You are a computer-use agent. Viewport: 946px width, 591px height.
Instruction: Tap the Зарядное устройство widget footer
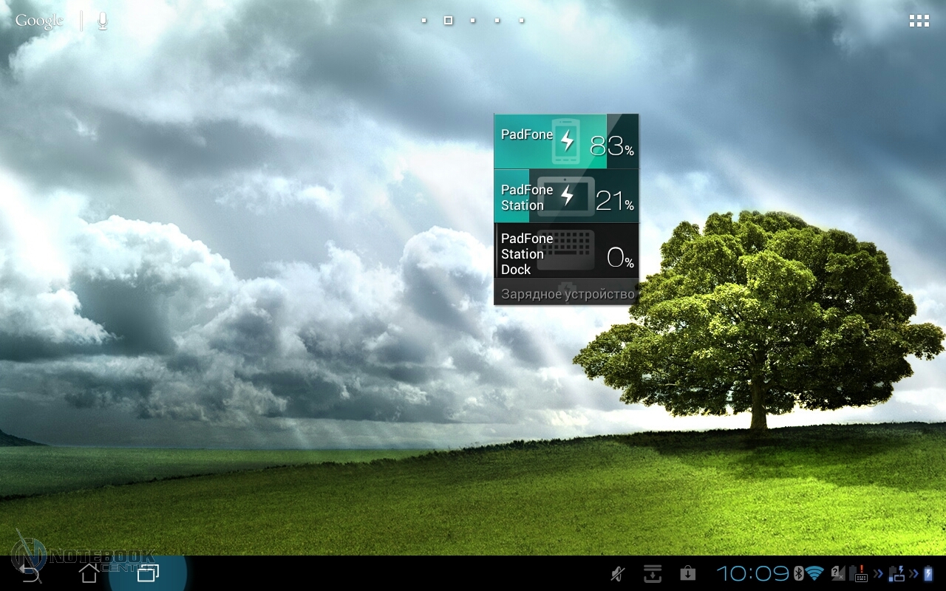coord(566,293)
